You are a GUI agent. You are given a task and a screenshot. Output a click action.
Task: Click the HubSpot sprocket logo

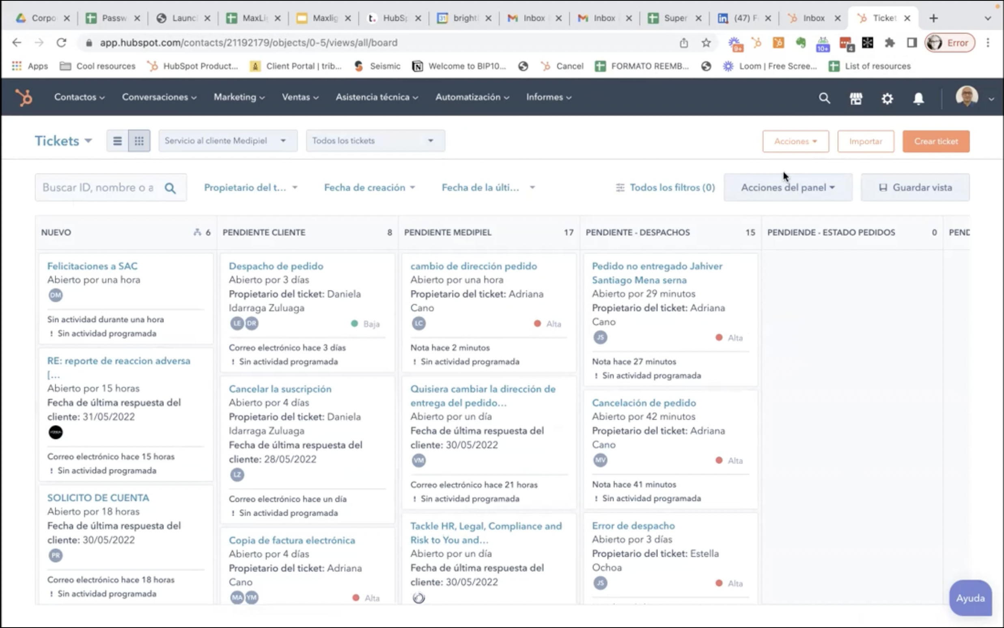(x=24, y=98)
